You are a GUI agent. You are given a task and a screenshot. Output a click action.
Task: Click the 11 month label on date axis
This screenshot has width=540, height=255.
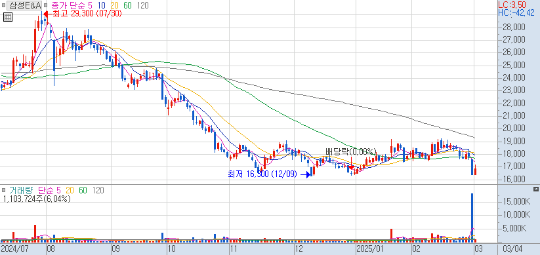point(234,248)
